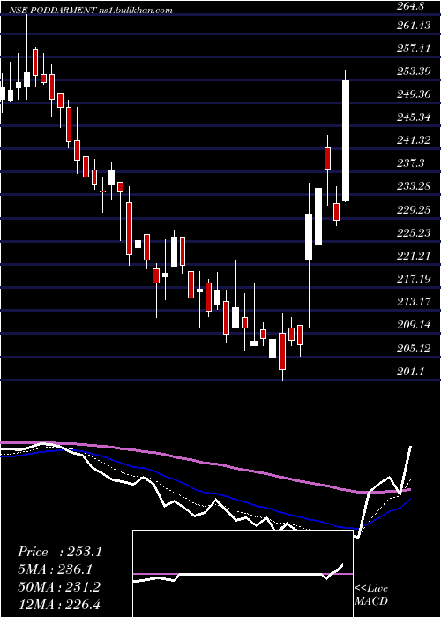This screenshot has height=618, width=441.
Task: Click the Price : 253.1 readout
Action: point(60,552)
